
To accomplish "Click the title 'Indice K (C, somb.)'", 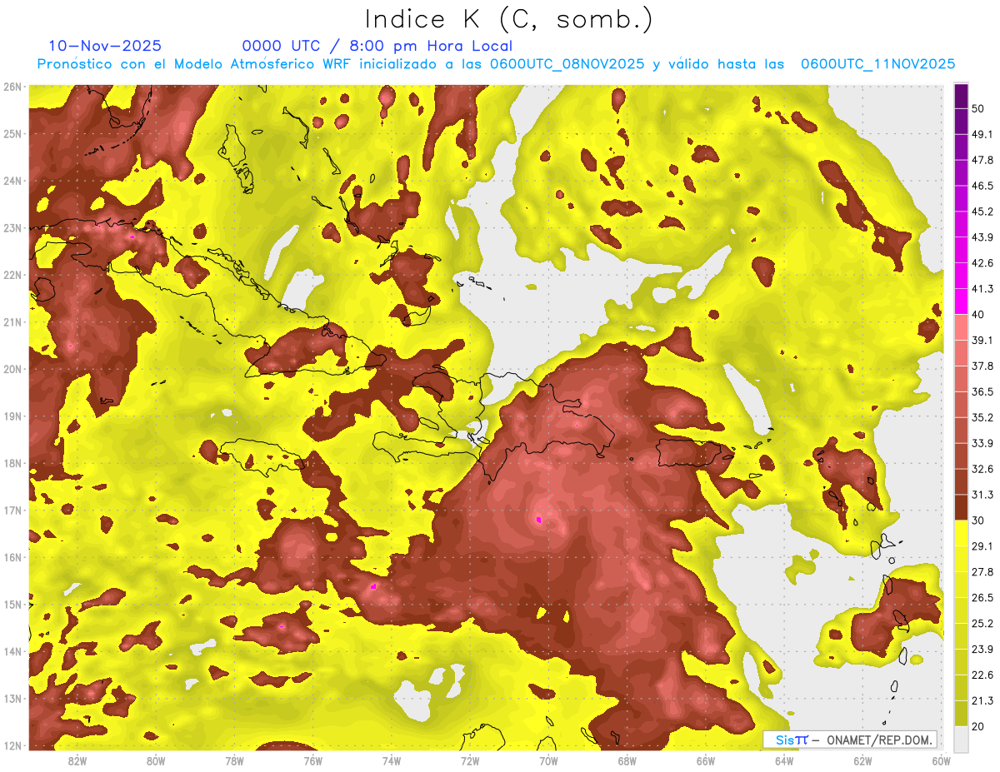I will 508,20.
